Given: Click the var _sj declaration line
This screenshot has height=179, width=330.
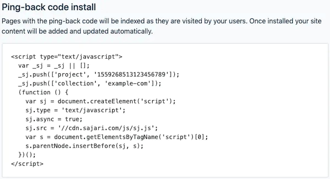Looking at the screenshot, I should (x=54, y=66).
